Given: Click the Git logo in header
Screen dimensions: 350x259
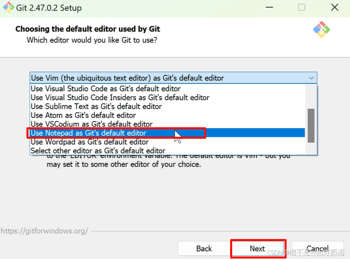Looking at the screenshot, I should (x=321, y=29).
